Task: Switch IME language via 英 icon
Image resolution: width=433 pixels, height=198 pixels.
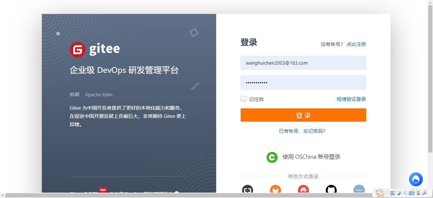Action: 392,193
